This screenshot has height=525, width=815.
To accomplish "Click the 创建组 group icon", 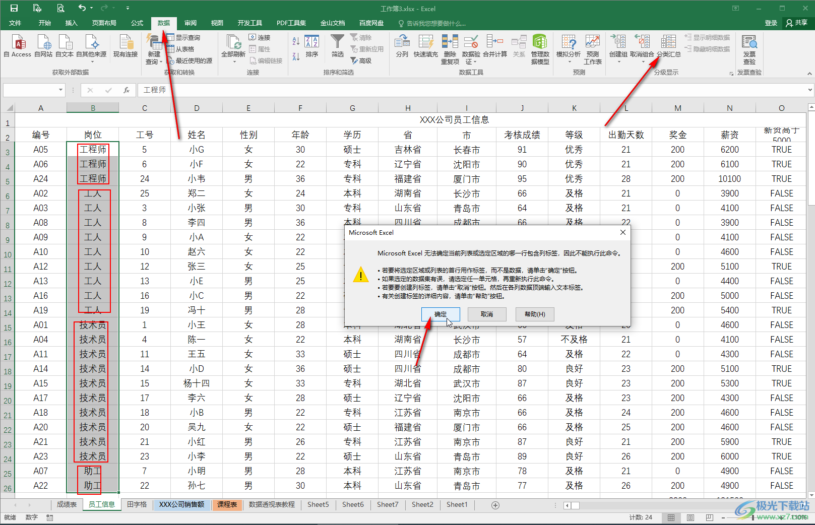I will [618, 42].
